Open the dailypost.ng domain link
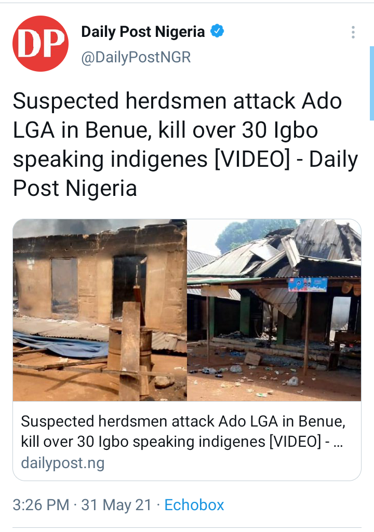374x532 pixels. pyautogui.click(x=63, y=463)
